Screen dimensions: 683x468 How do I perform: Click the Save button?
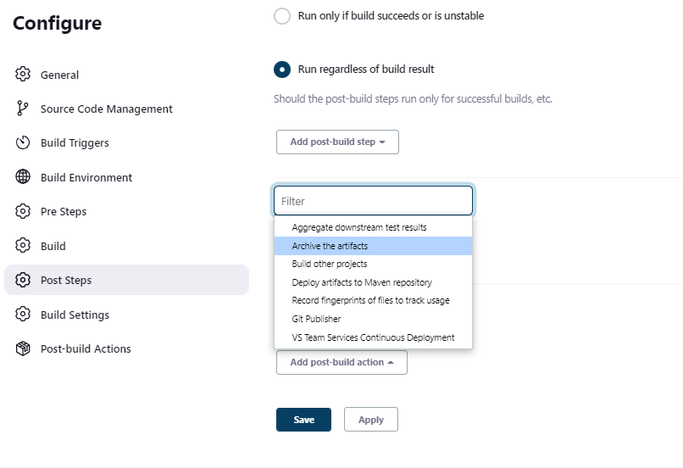coord(303,420)
